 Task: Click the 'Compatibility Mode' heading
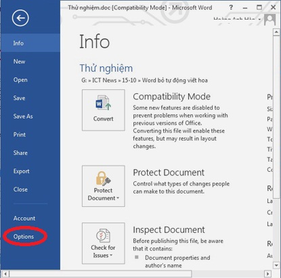coord(171,97)
